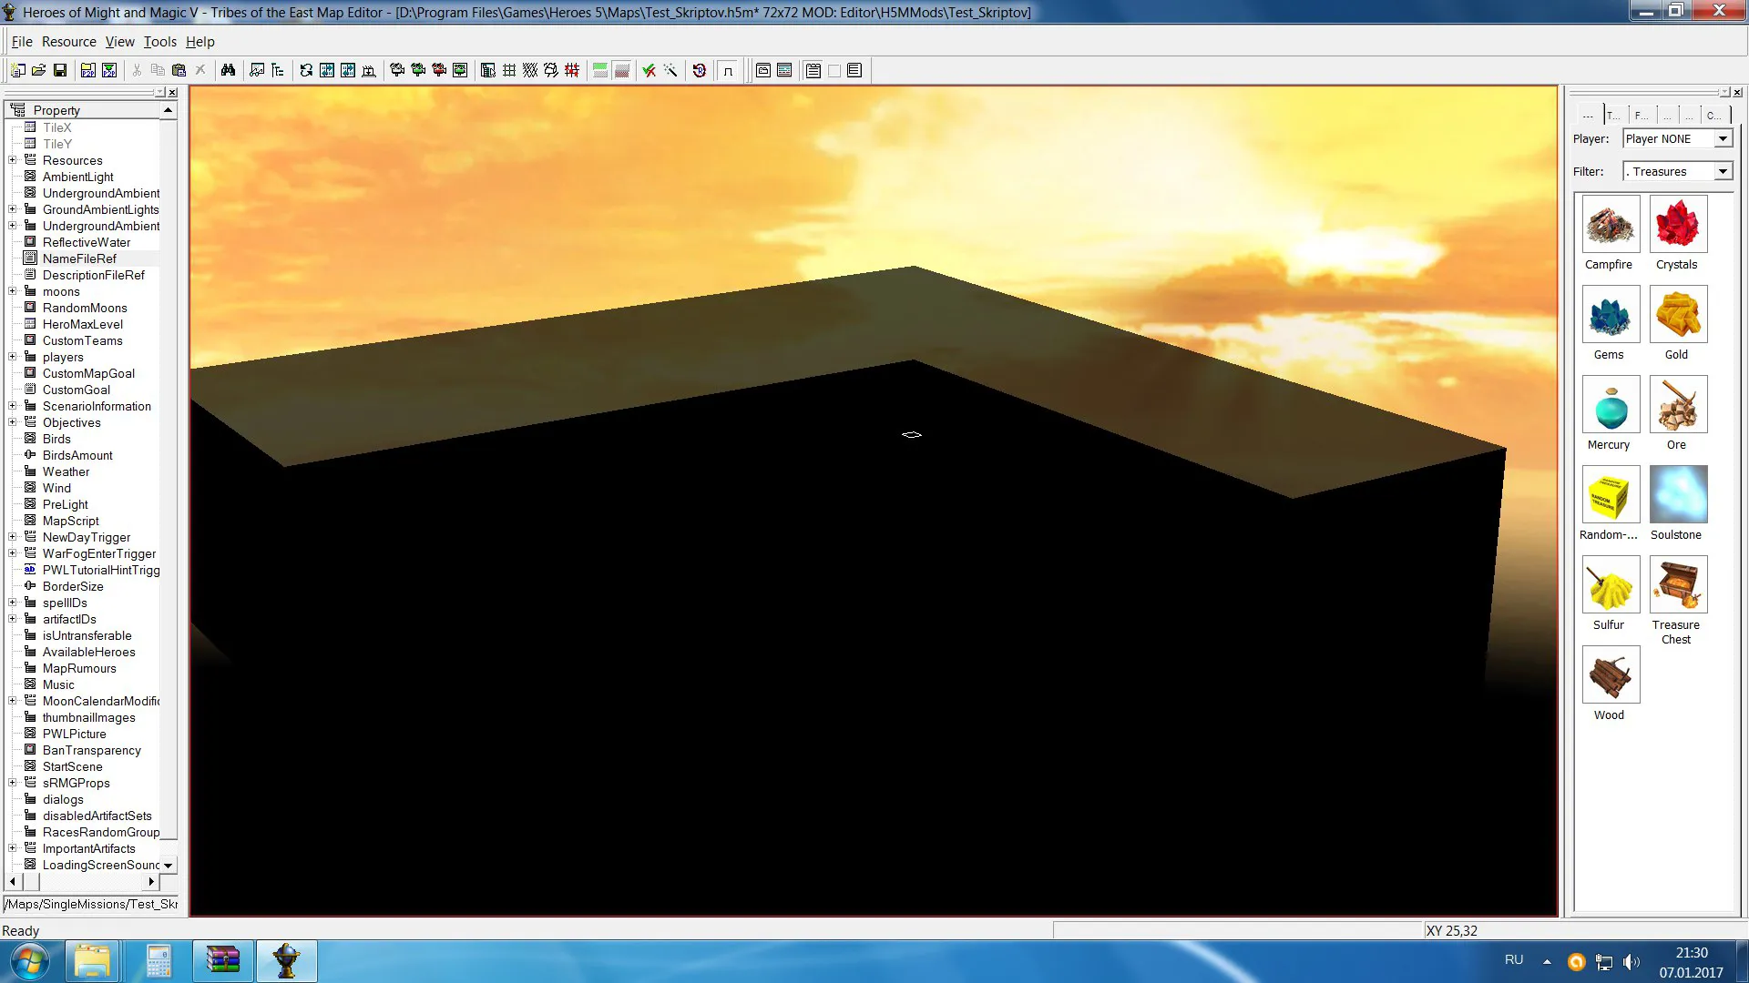The height and width of the screenshot is (983, 1749).
Task: Open the Filter dropdown set to Treasures
Action: (x=1723, y=171)
